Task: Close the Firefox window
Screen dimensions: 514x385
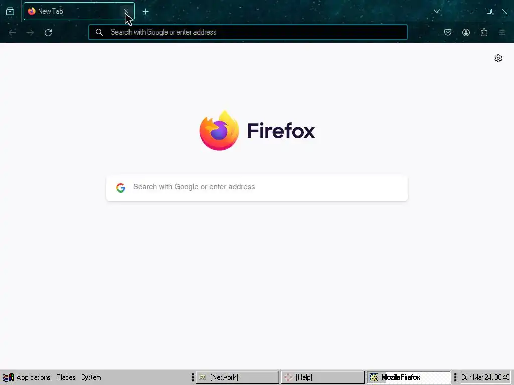Action: tap(504, 11)
